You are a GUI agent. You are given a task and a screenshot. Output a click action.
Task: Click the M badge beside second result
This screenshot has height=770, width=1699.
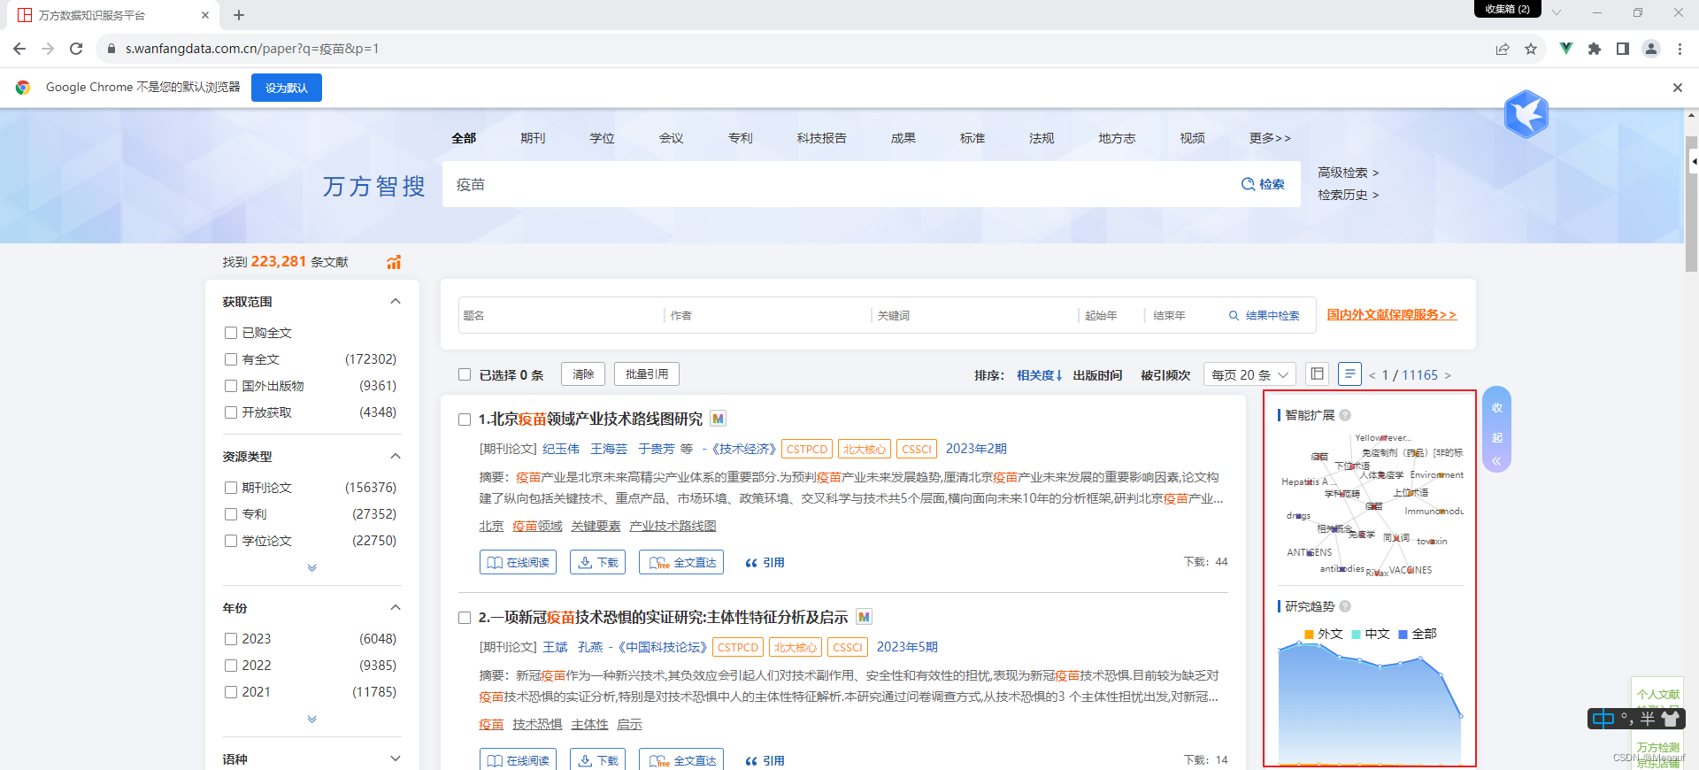tap(864, 617)
